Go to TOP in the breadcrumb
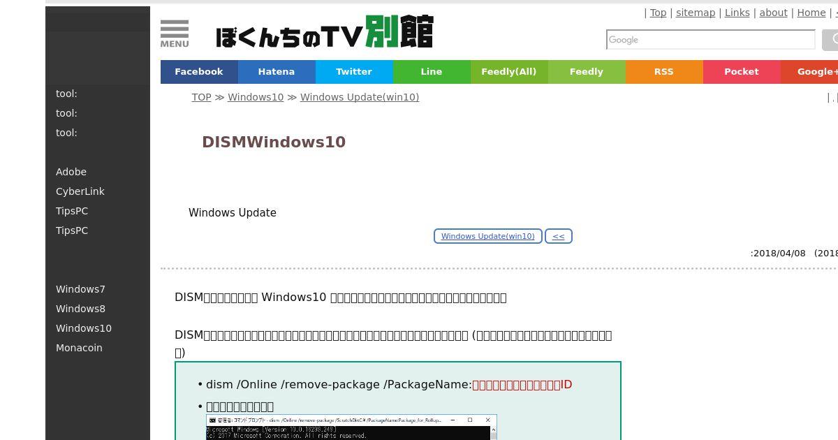838x440 pixels. pos(202,97)
